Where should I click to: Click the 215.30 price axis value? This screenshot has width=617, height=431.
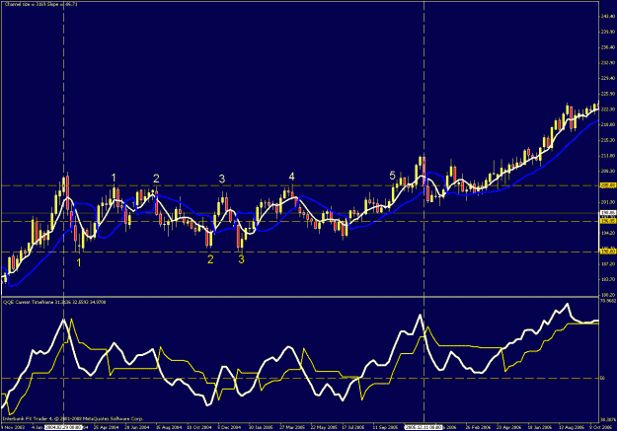[608, 140]
